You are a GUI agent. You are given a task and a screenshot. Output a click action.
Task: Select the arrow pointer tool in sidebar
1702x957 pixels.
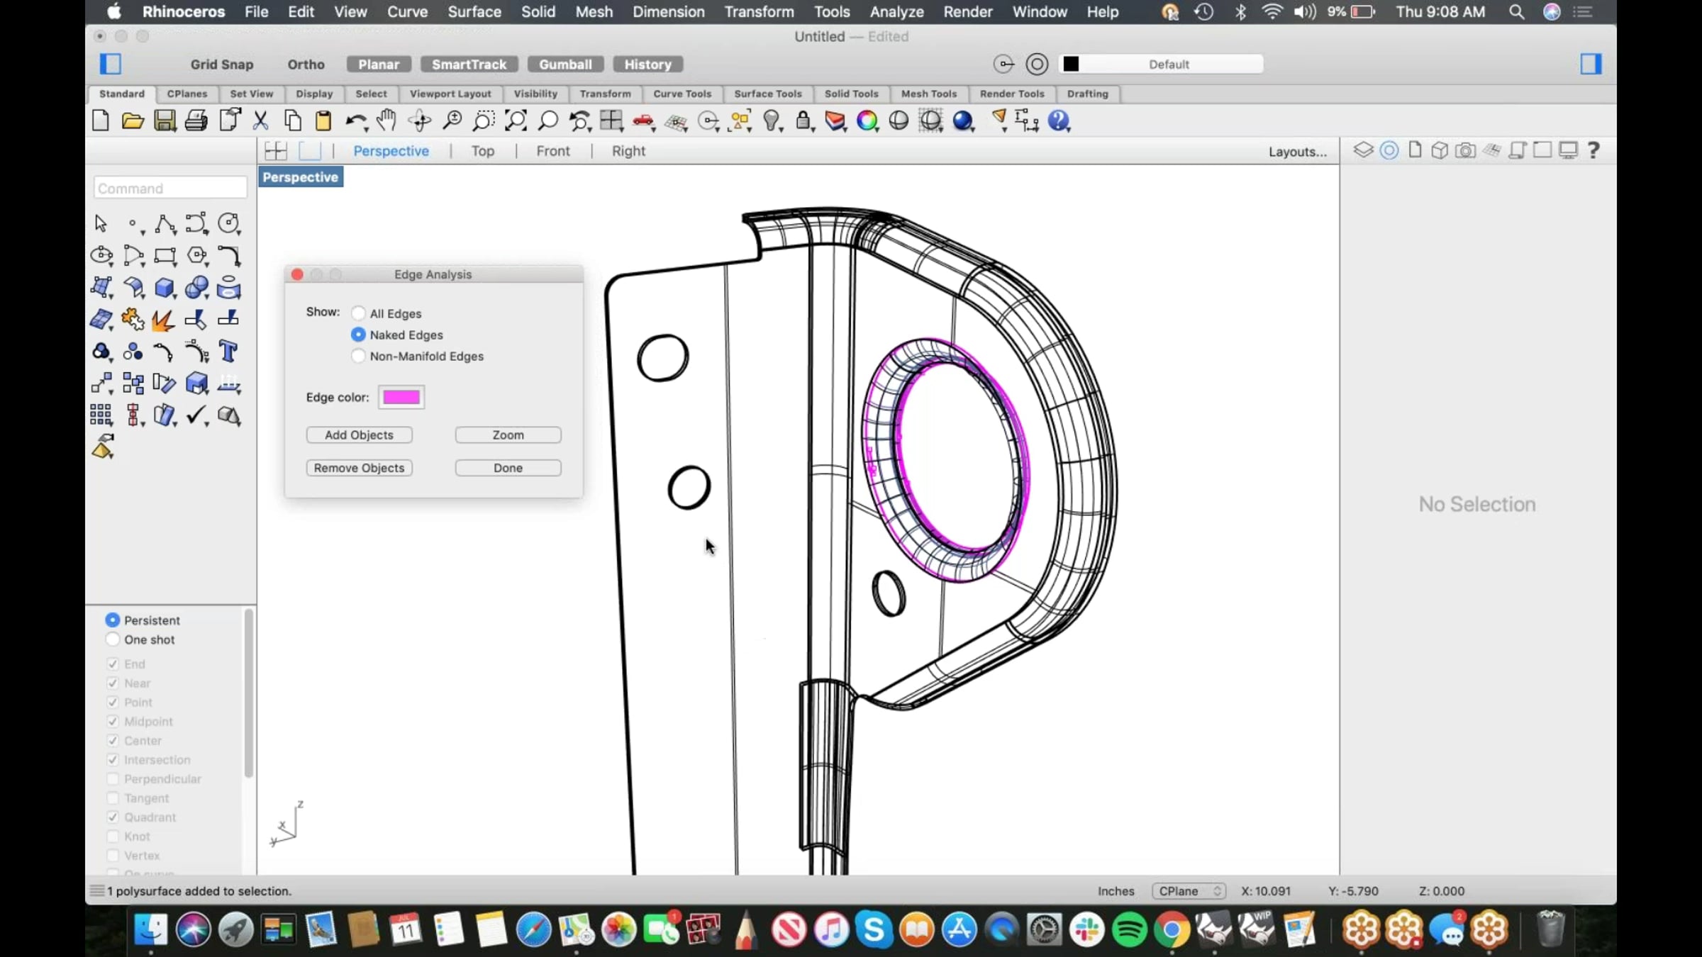point(101,224)
